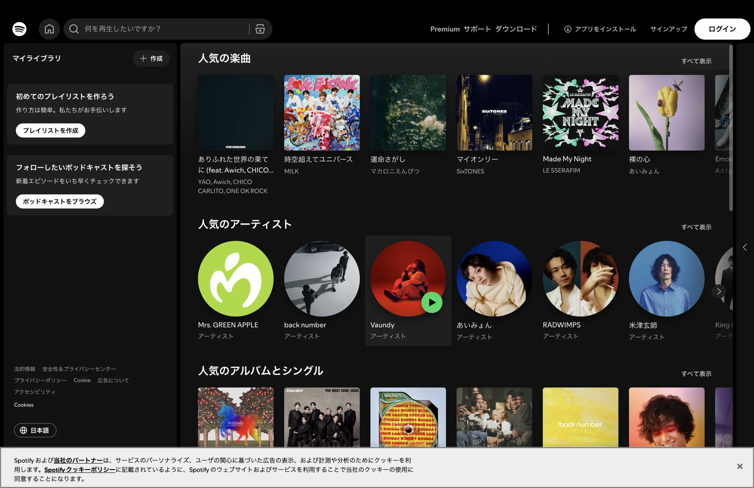
Task: Open 広告について footer link
Action: tap(113, 380)
